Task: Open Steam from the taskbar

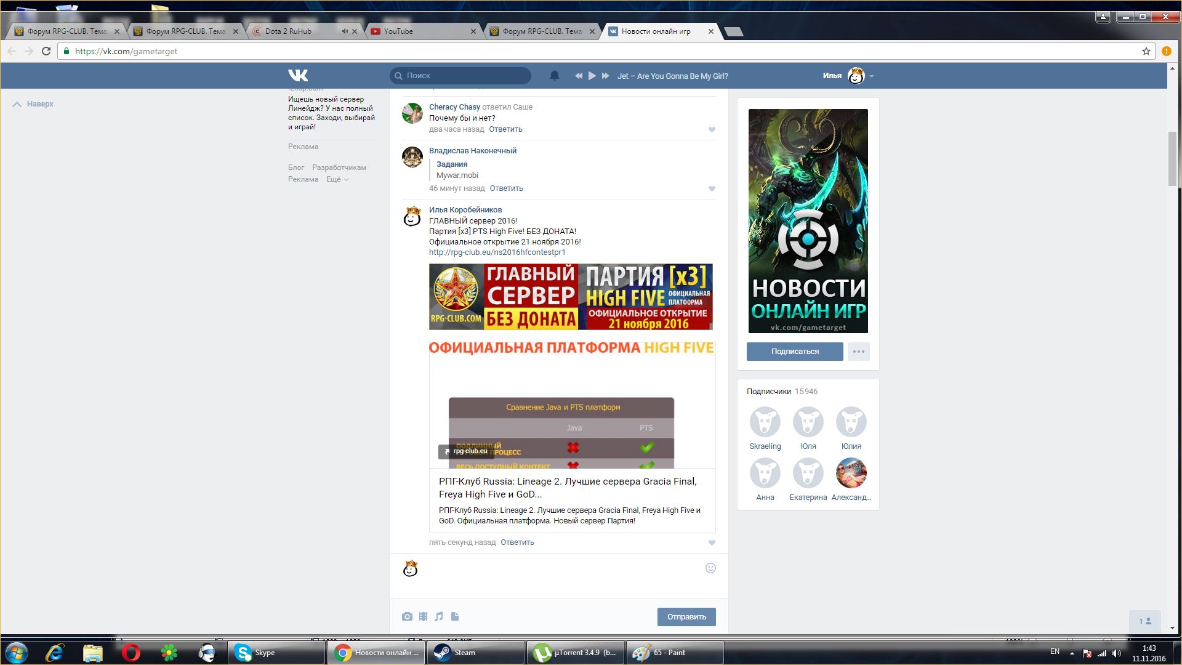Action: (x=476, y=653)
